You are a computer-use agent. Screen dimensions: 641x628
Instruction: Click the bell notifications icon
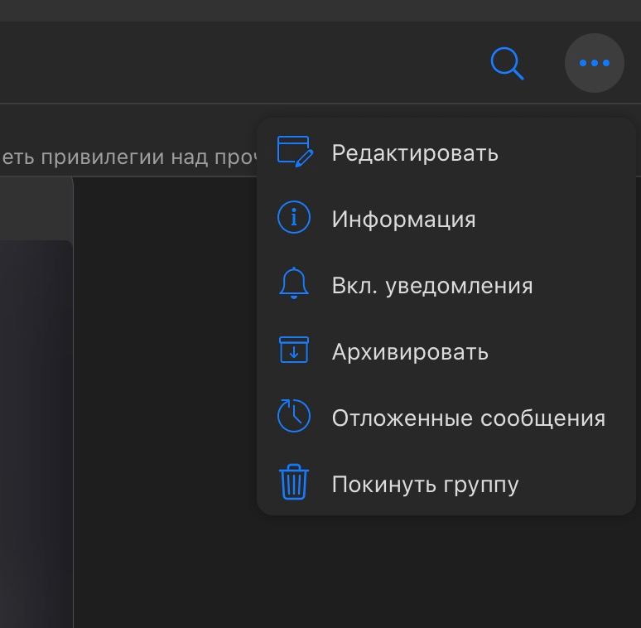(x=294, y=283)
